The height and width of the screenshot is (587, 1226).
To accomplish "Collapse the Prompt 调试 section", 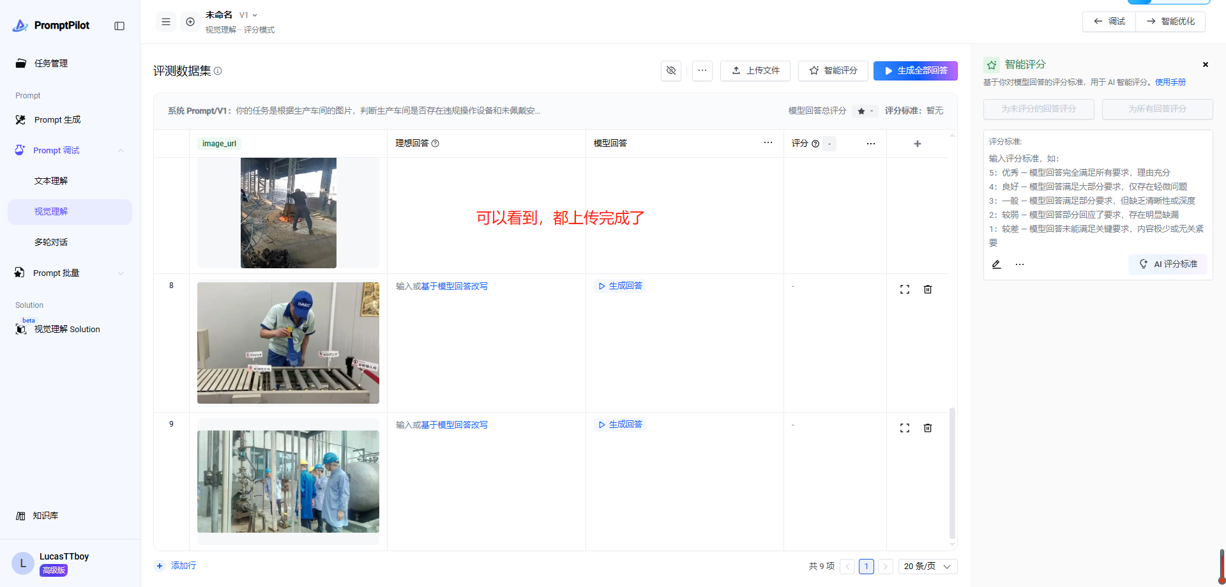I will pyautogui.click(x=121, y=151).
